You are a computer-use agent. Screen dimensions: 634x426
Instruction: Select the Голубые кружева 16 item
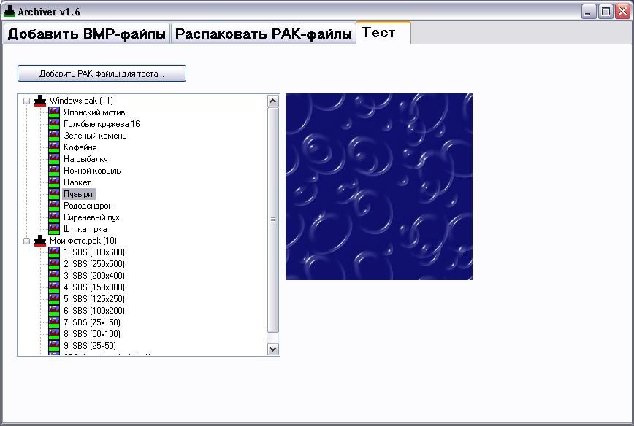click(101, 124)
